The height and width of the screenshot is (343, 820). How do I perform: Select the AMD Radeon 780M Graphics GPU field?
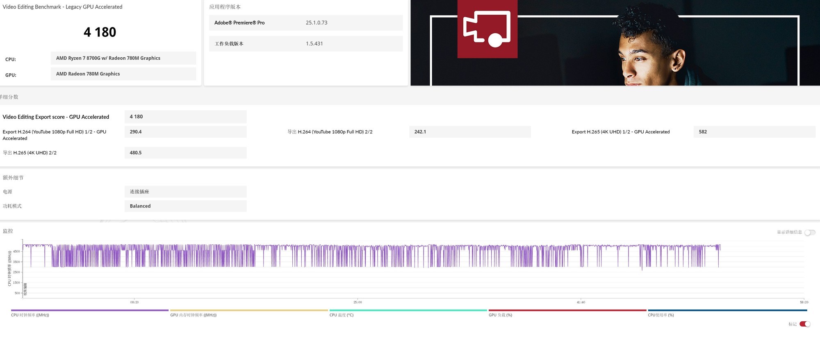point(123,74)
